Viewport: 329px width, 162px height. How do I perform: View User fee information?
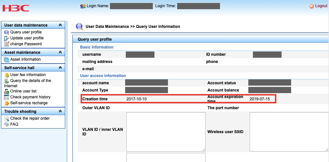(28, 75)
